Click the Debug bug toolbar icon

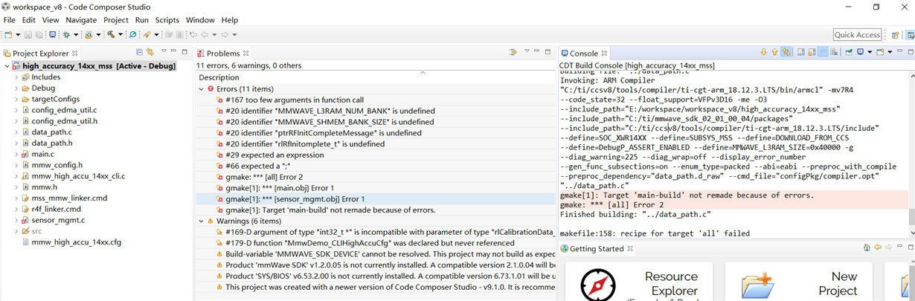[66, 34]
